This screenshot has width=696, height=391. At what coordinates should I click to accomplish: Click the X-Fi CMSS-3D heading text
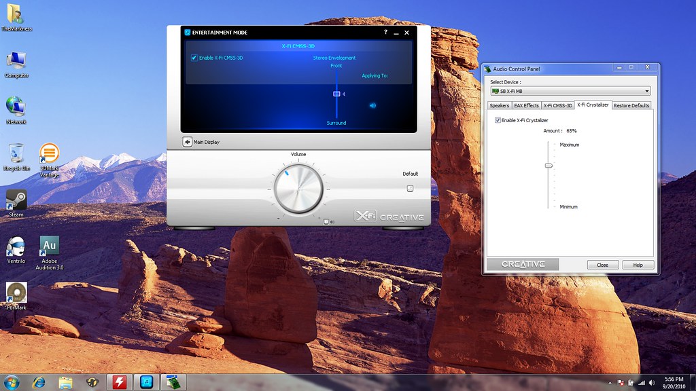pyautogui.click(x=298, y=46)
